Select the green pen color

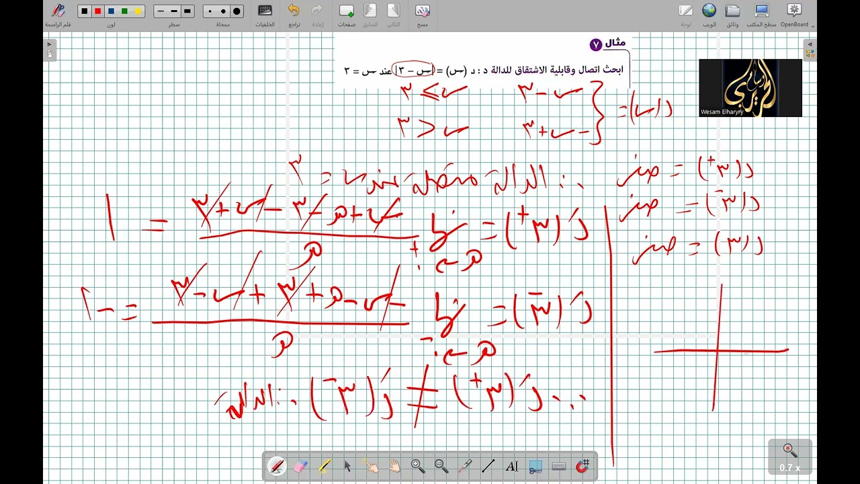[124, 11]
